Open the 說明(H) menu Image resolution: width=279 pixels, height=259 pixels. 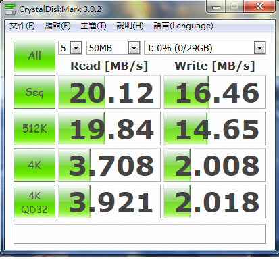tap(130, 26)
